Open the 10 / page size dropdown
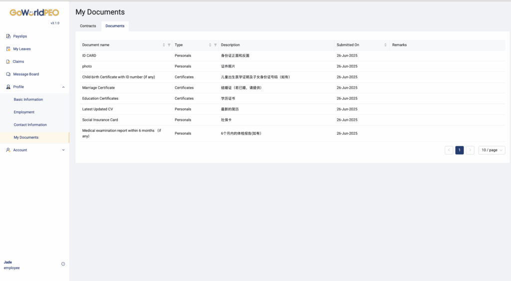Screen dimensions: 511x281 click(492, 150)
